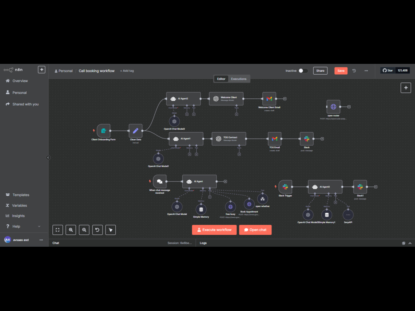The image size is (415, 311).
Task: Open the free busy HTTP node
Action: [230, 207]
